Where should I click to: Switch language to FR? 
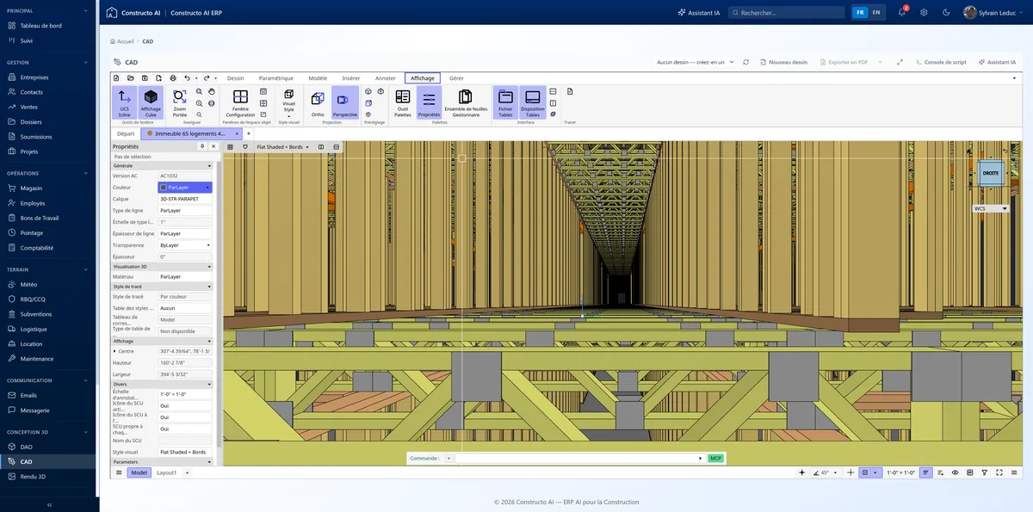coord(860,13)
